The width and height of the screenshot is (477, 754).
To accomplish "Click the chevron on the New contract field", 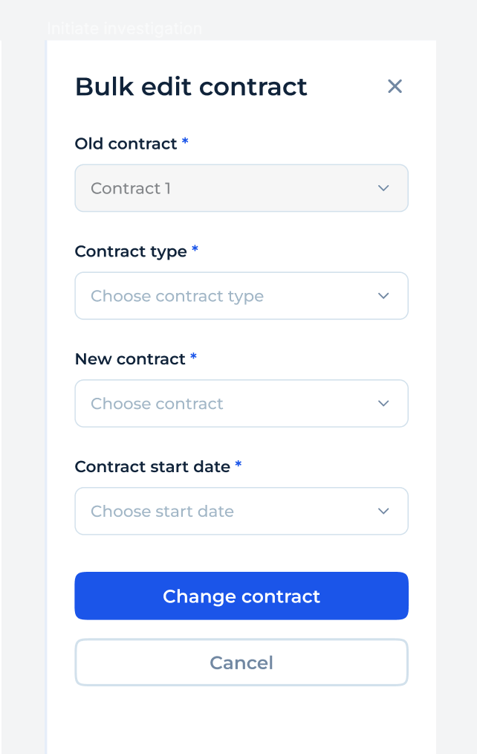I will 383,403.
